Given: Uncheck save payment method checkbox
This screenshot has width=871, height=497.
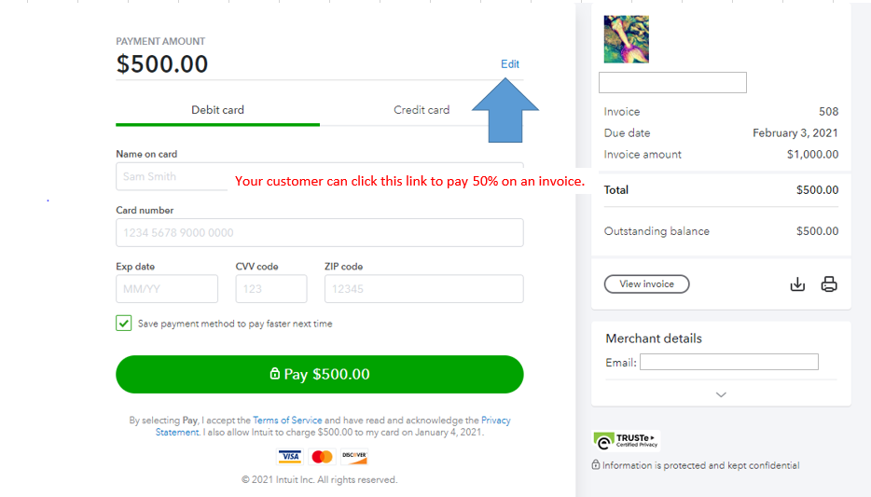Looking at the screenshot, I should tap(124, 324).
